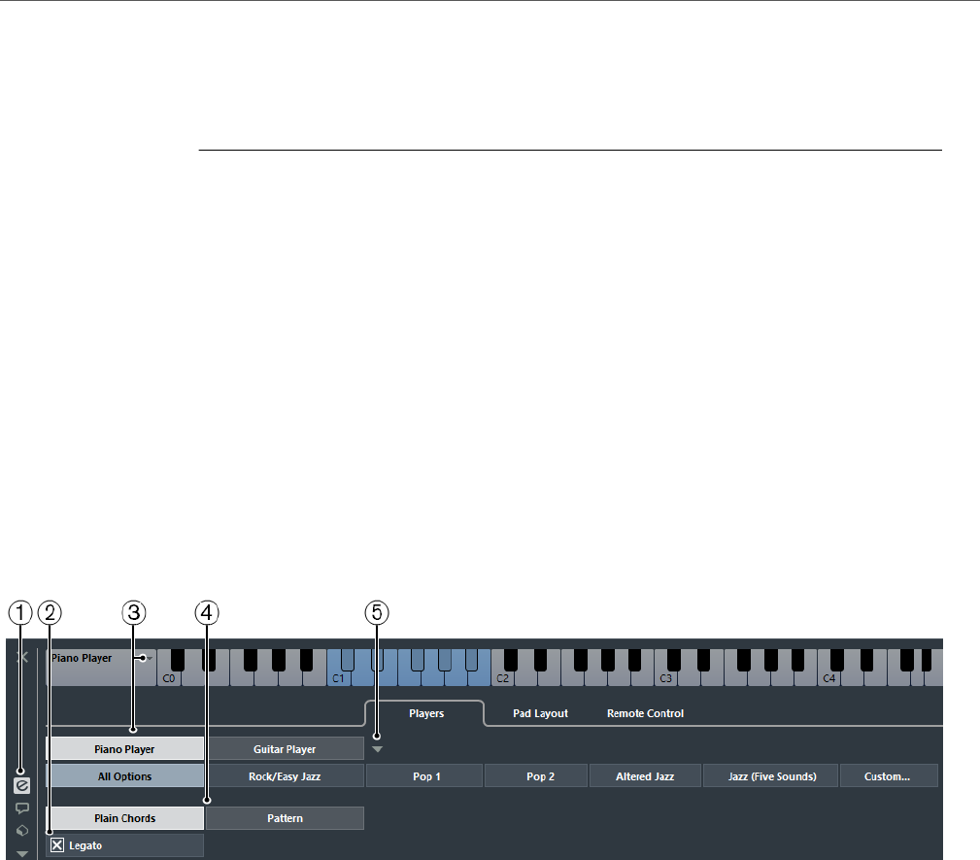Switch to the Players tab
This screenshot has width=980, height=860.
pos(426,713)
